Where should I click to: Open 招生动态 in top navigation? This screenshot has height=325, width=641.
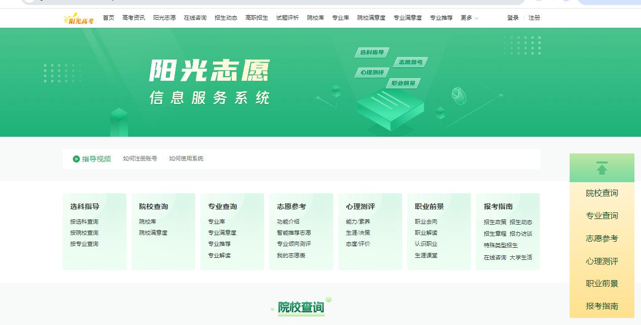point(226,18)
